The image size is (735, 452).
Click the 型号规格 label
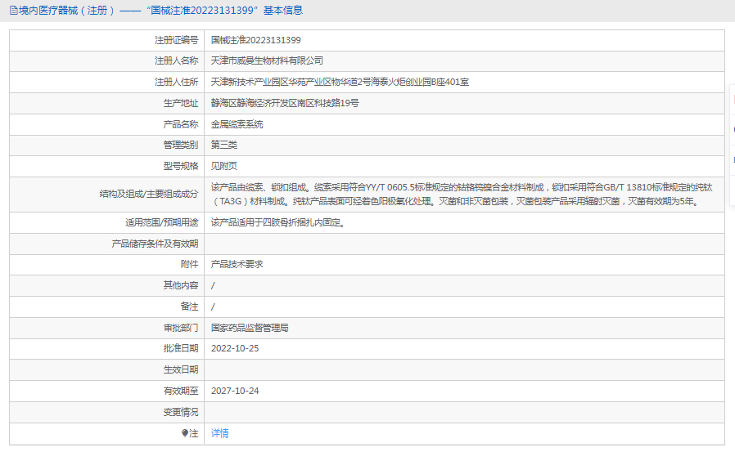coord(181,166)
